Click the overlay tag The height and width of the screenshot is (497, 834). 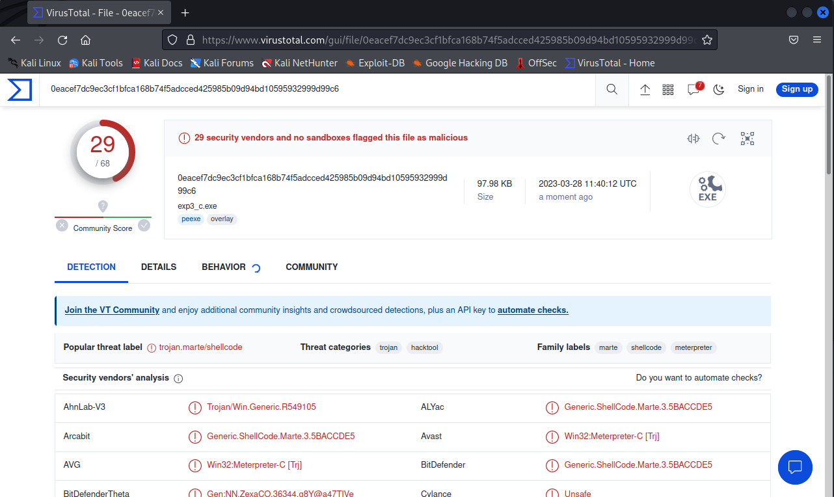click(222, 219)
